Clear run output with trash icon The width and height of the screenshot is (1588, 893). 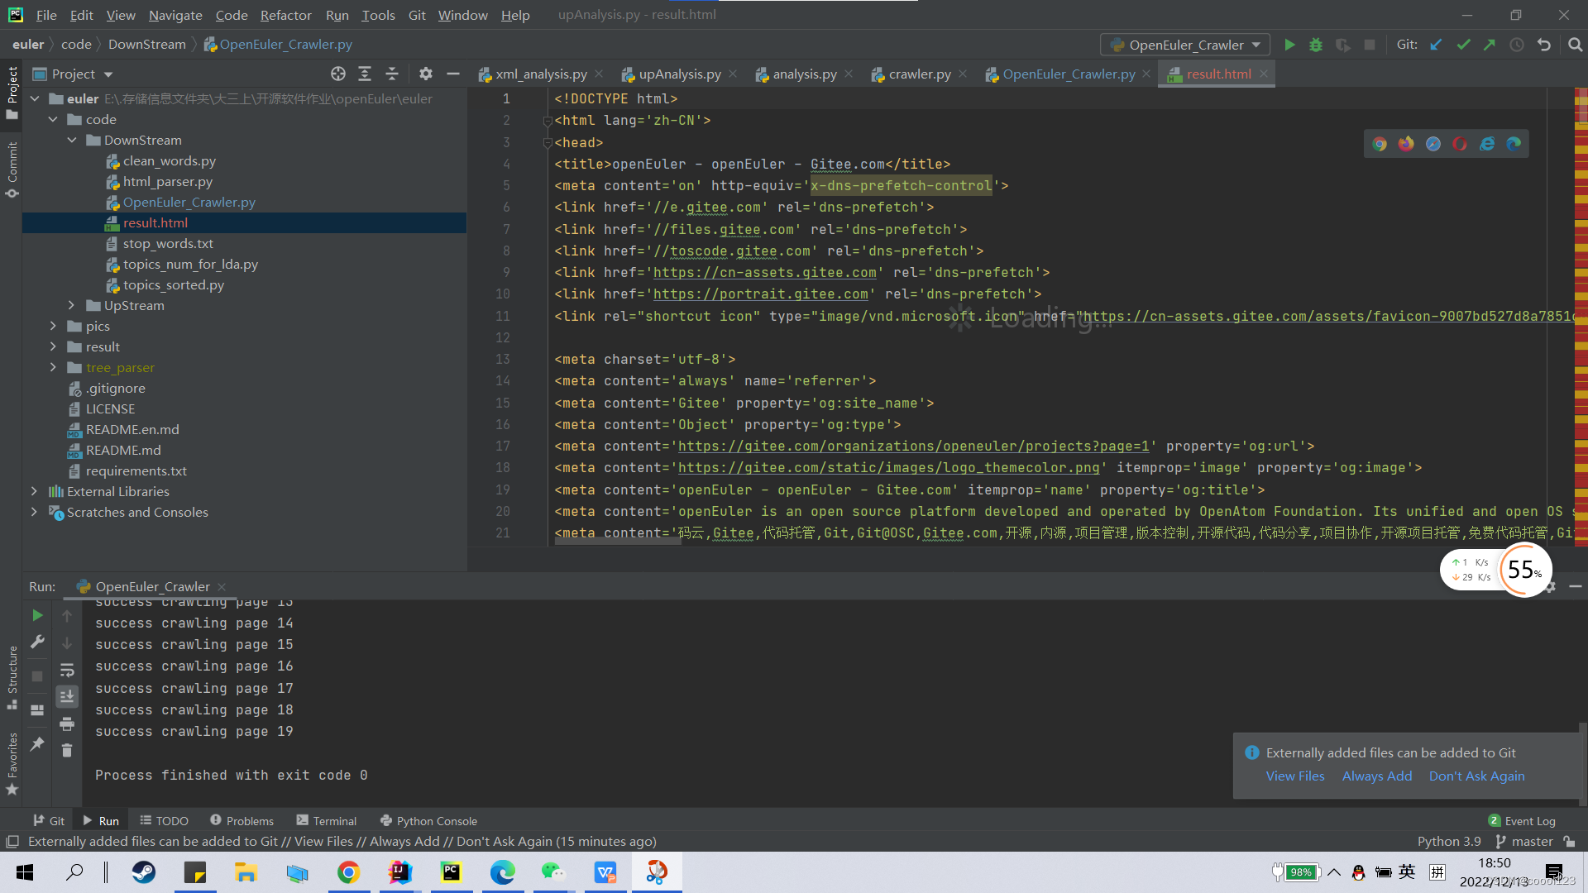click(67, 751)
